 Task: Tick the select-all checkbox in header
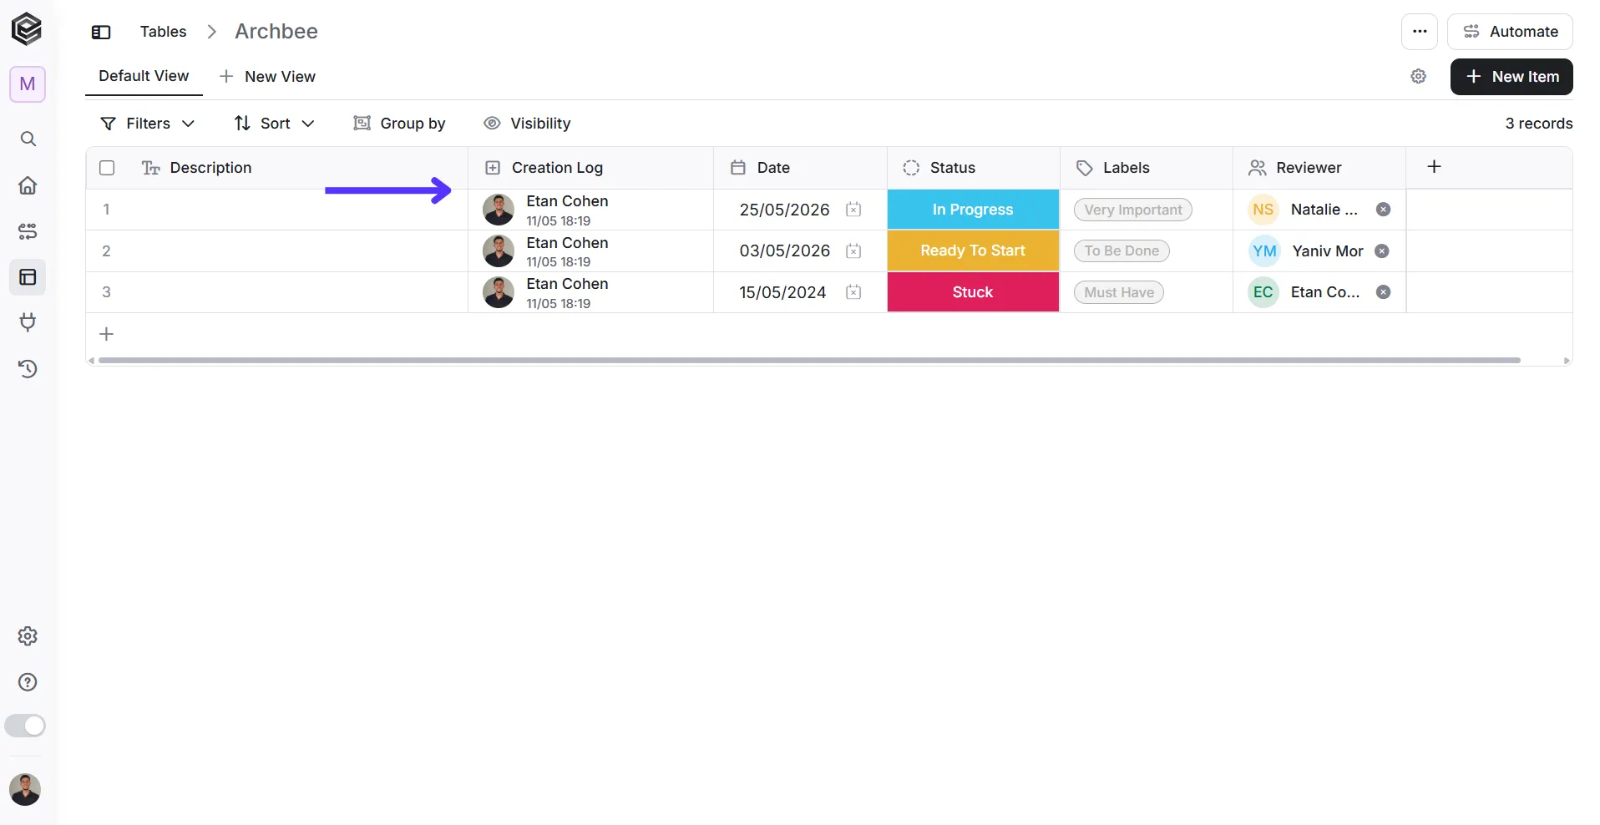coord(107,168)
